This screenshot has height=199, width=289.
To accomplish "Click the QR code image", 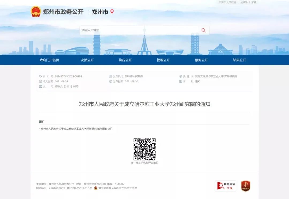I will (144, 149).
